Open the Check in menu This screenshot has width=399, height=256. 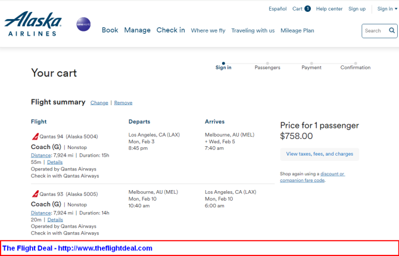point(170,30)
